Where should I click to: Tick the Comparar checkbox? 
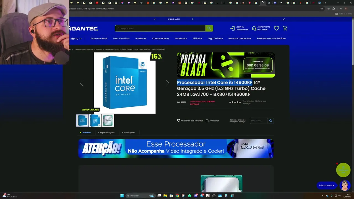tap(207, 121)
